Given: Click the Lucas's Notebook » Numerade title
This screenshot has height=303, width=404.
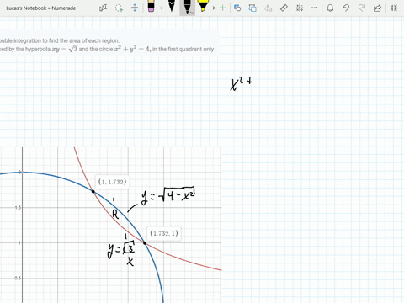Looking at the screenshot, I should (x=41, y=8).
